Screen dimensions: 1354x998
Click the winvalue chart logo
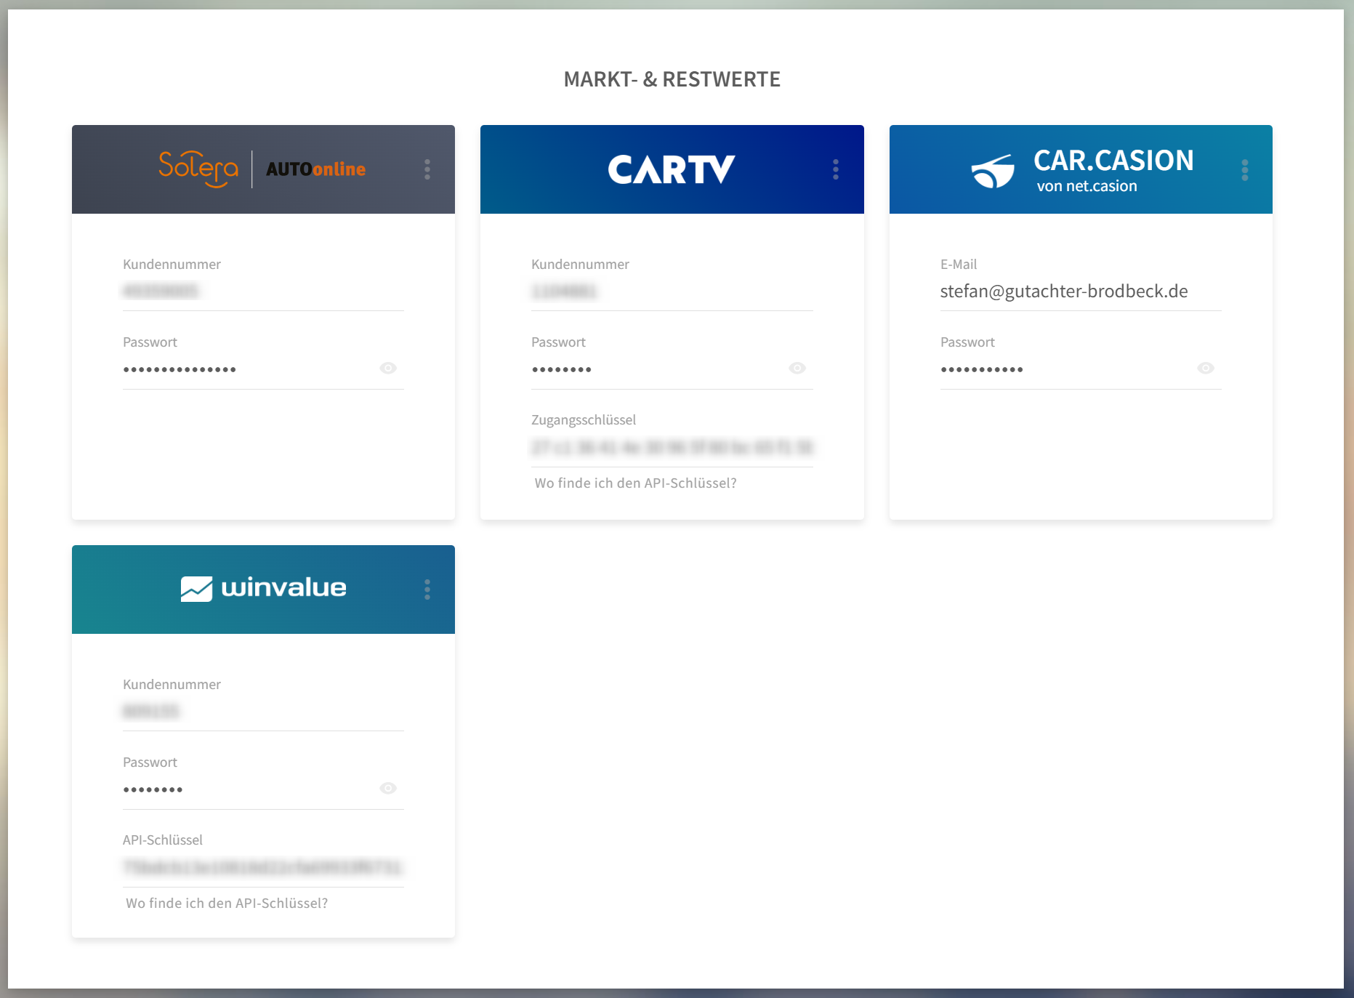point(196,589)
